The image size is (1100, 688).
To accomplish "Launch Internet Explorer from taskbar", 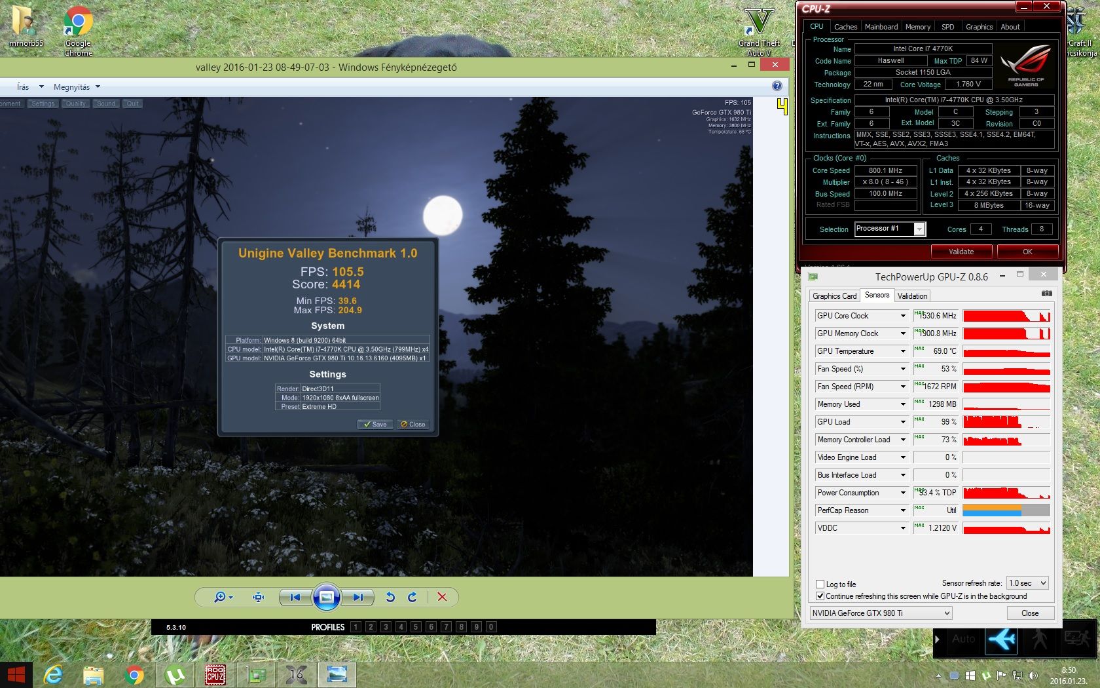I will click(x=53, y=675).
